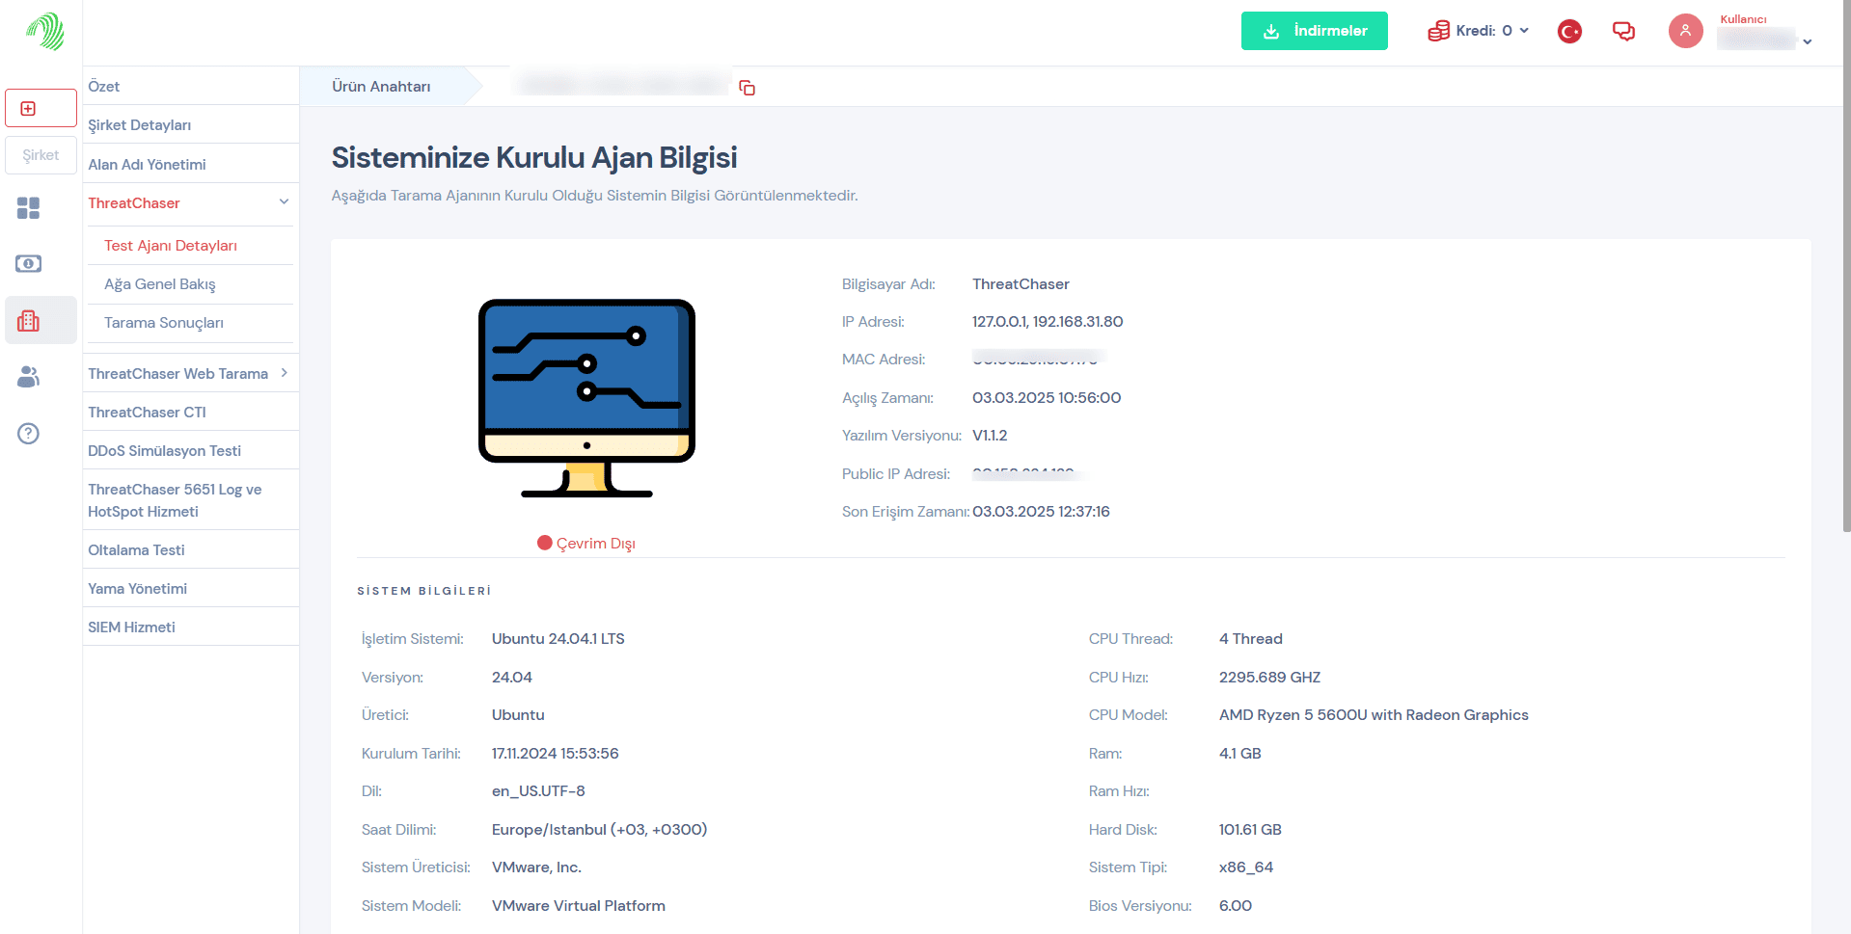1851x934 pixels.
Task: Click the user avatar icon
Action: pos(1685,31)
